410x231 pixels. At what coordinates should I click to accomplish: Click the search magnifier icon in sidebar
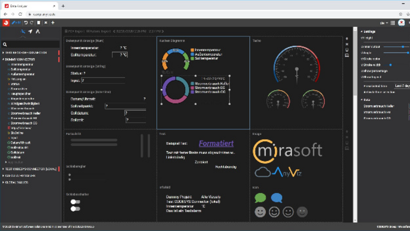[5, 44]
